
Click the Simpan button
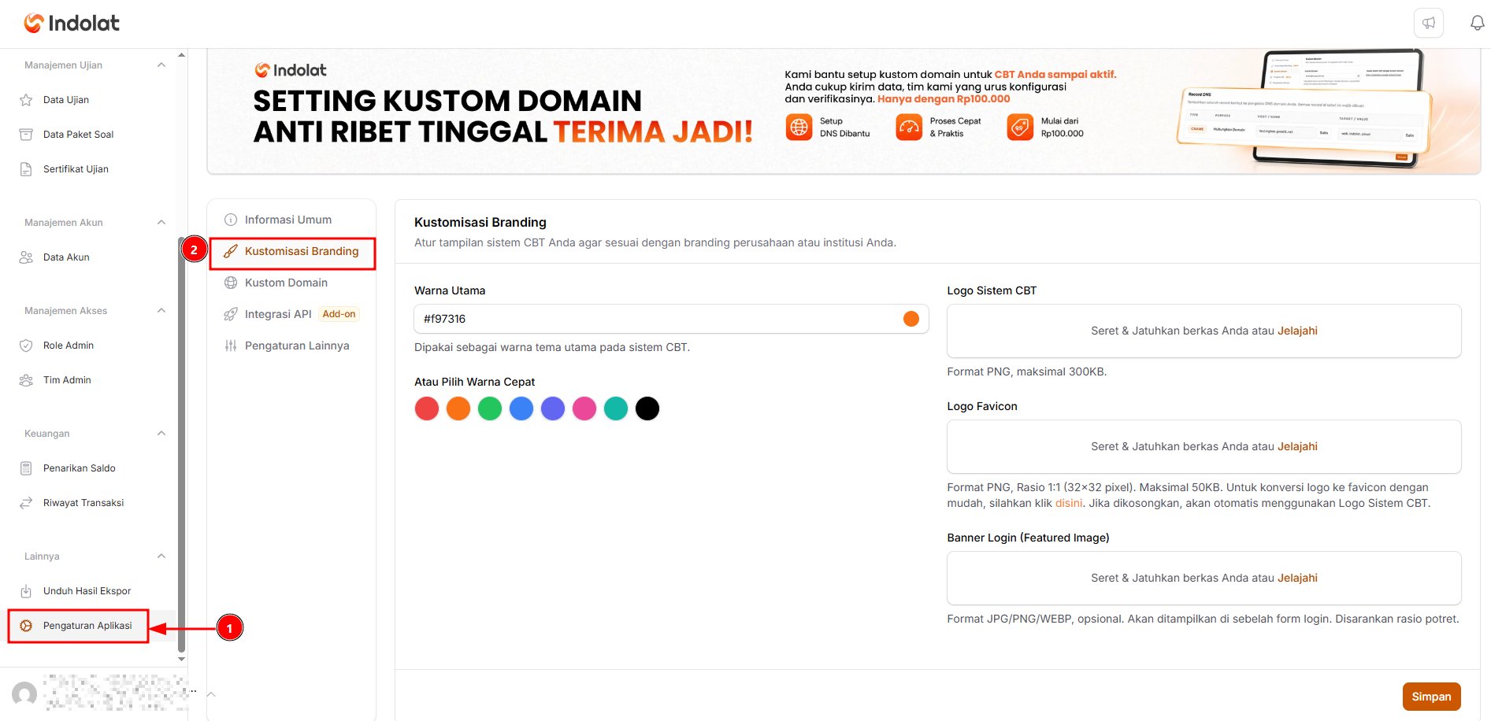pos(1431,697)
